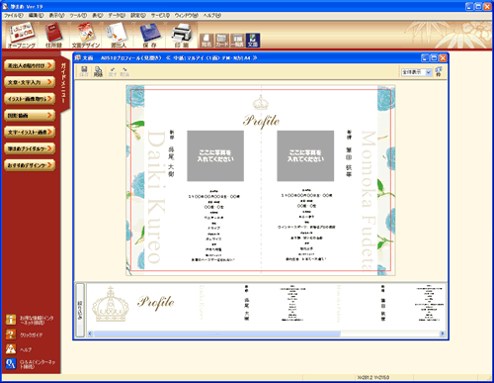Click the 文字・イラスト・画像 guide button
The image size is (494, 383).
tap(30, 132)
